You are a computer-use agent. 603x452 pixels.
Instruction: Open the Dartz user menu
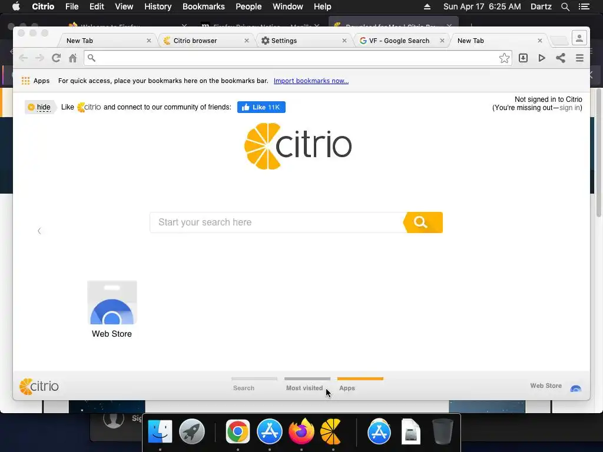[x=541, y=6]
